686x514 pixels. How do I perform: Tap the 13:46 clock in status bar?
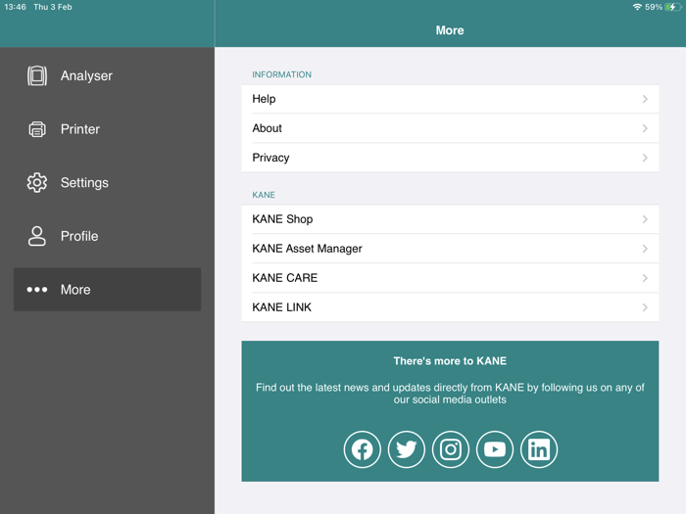tap(16, 7)
